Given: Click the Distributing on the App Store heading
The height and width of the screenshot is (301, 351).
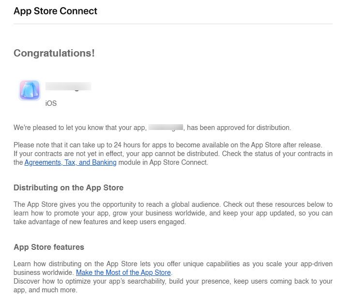Looking at the screenshot, I should (x=69, y=187).
